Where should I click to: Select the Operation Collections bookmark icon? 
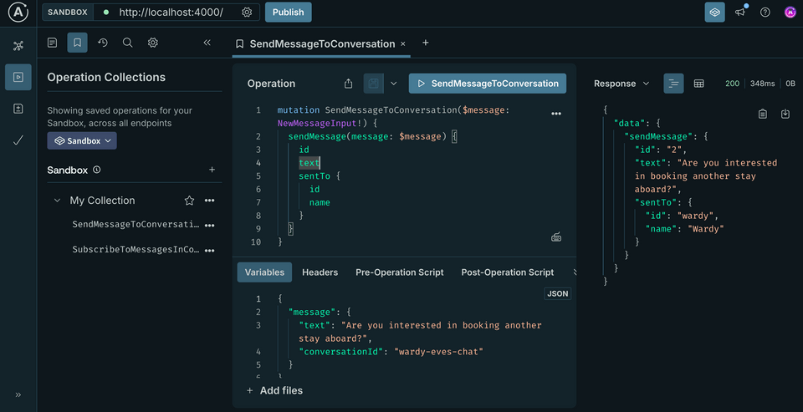coord(77,43)
